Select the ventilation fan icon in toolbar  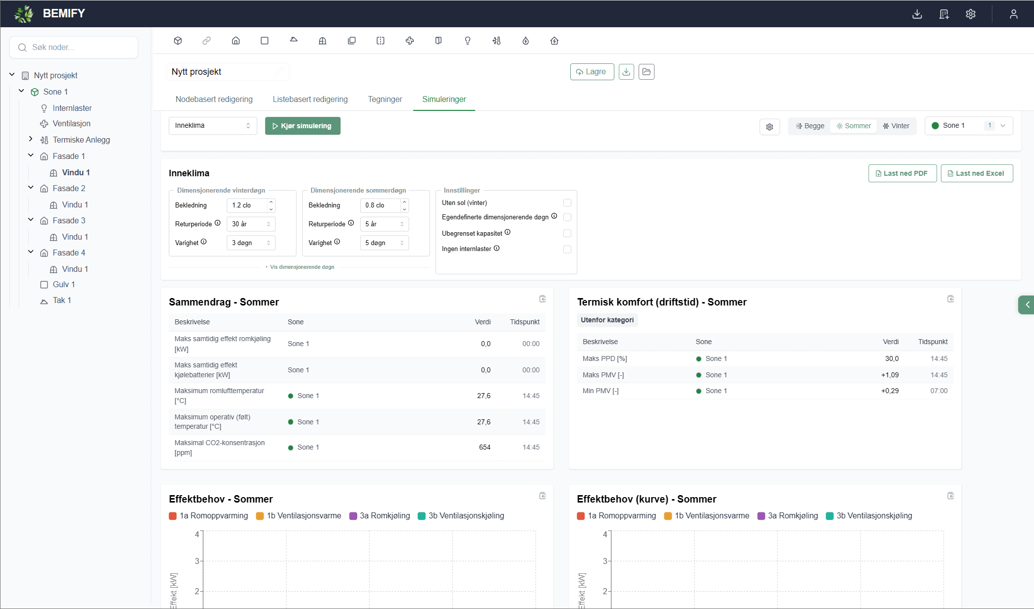pos(410,41)
